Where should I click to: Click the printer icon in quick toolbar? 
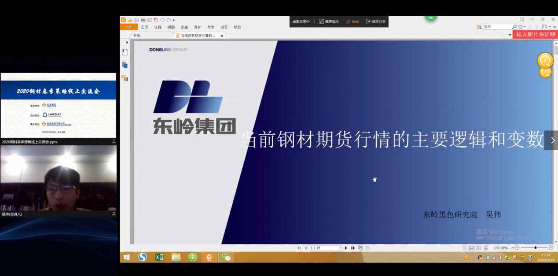pos(143,20)
